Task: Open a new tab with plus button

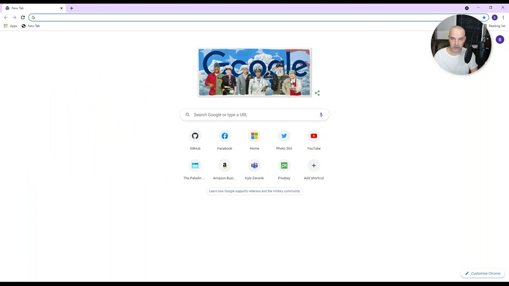Action: click(x=72, y=8)
